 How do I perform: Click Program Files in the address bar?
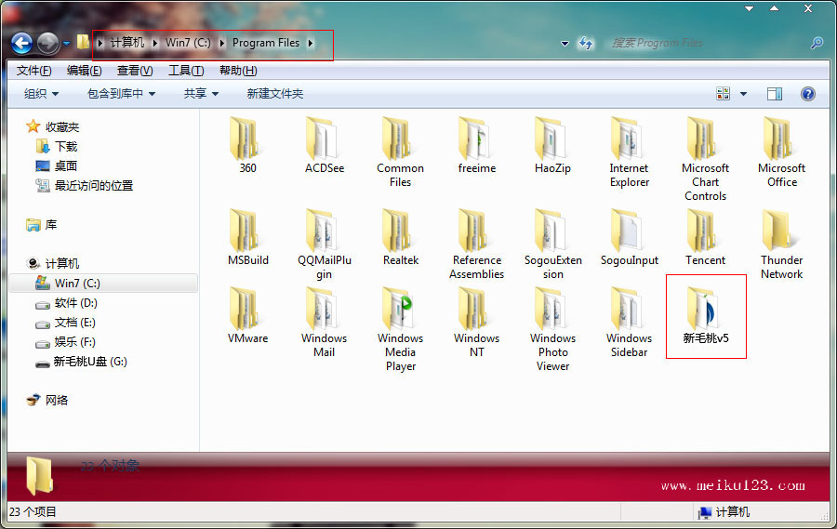tap(266, 43)
